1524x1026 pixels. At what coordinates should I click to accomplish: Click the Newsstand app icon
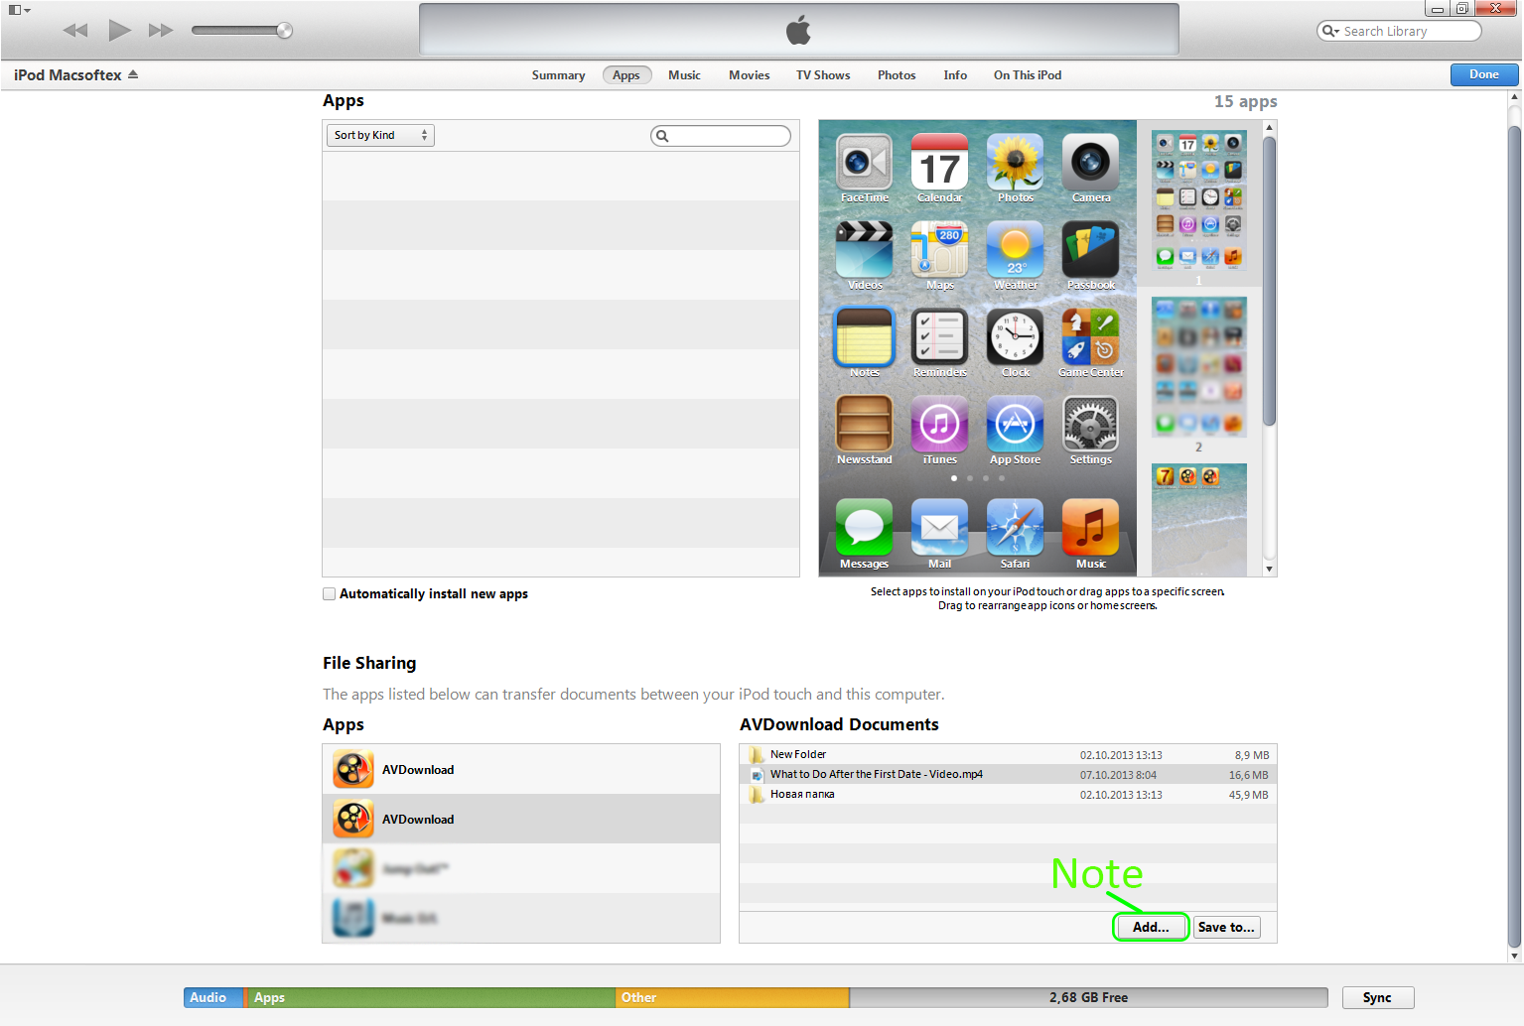click(864, 424)
